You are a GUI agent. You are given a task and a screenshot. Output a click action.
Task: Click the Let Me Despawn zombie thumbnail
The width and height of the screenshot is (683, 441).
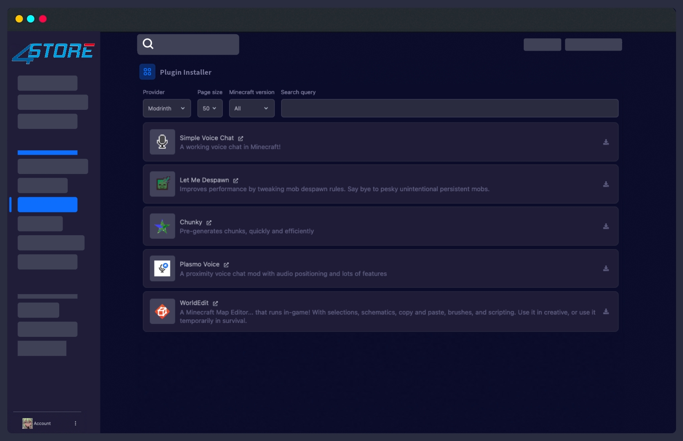click(162, 184)
